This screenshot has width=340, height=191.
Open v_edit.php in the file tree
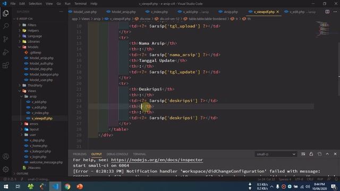point(39,107)
